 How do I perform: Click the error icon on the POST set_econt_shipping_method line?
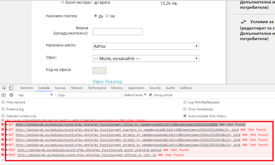pos(2,150)
